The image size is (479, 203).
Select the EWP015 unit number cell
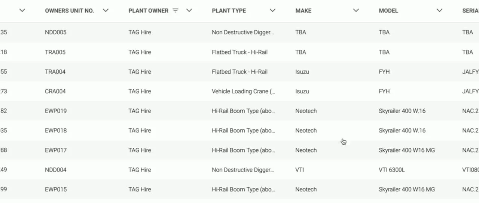[56, 189]
